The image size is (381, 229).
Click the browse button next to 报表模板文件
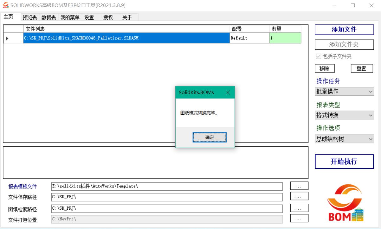point(299,186)
